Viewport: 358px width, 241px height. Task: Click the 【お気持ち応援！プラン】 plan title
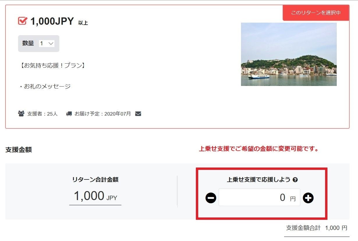pyautogui.click(x=52, y=66)
